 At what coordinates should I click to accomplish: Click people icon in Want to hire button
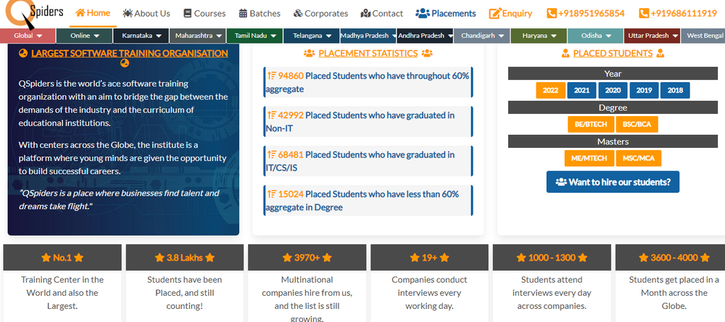point(561,182)
